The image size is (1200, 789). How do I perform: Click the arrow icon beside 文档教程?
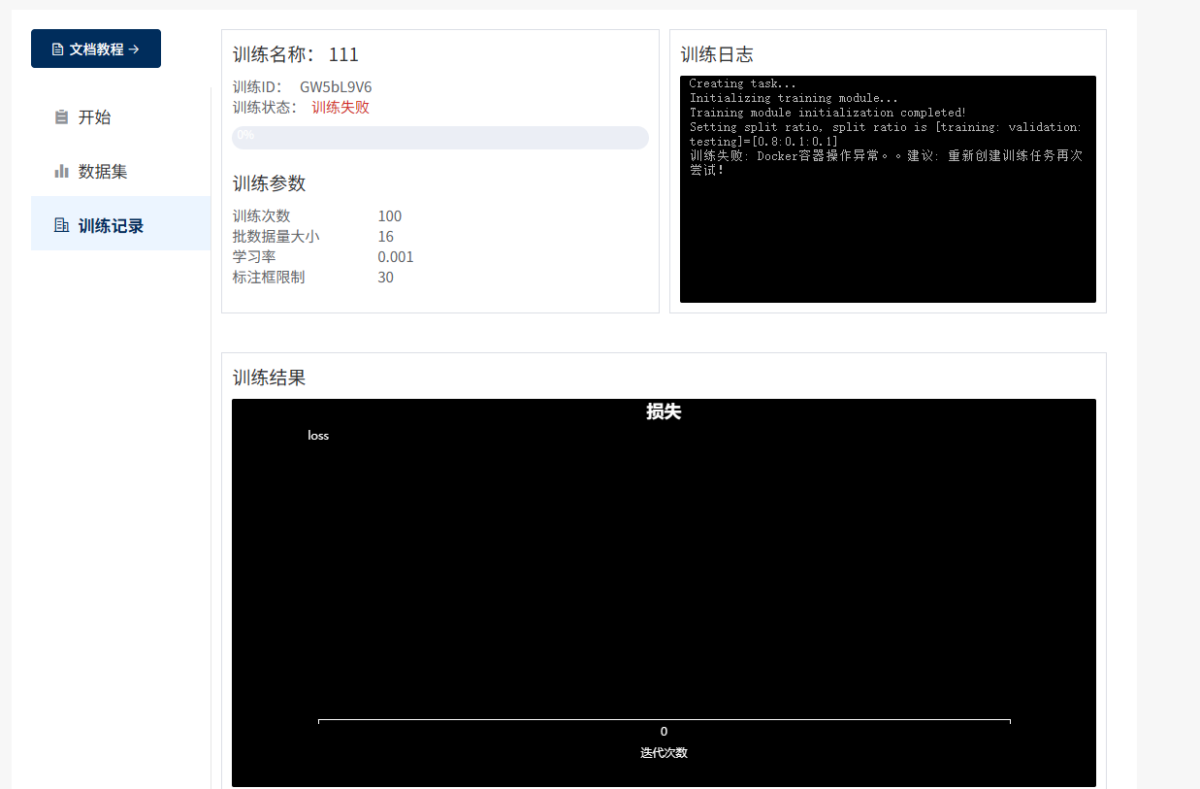tap(134, 49)
